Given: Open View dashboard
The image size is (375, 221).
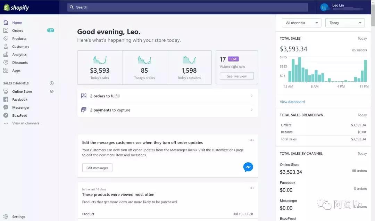Looking at the screenshot, I should coord(292,101).
